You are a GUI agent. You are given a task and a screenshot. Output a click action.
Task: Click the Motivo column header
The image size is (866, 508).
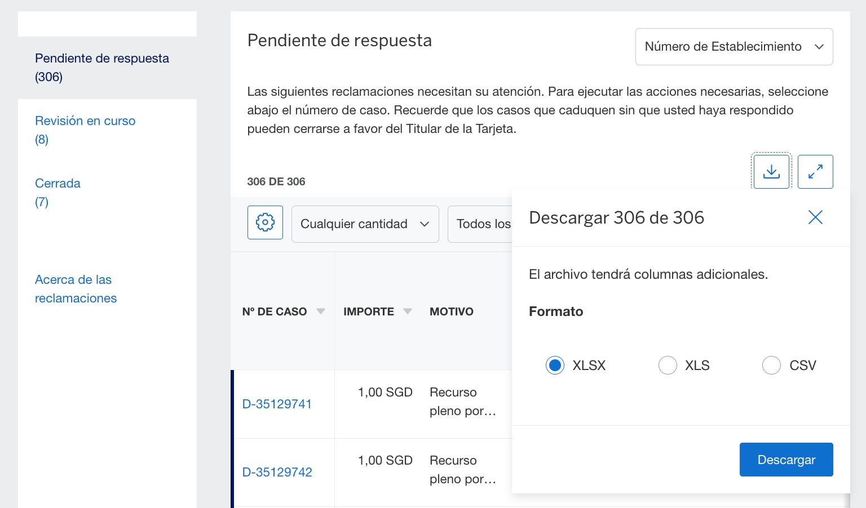click(451, 311)
